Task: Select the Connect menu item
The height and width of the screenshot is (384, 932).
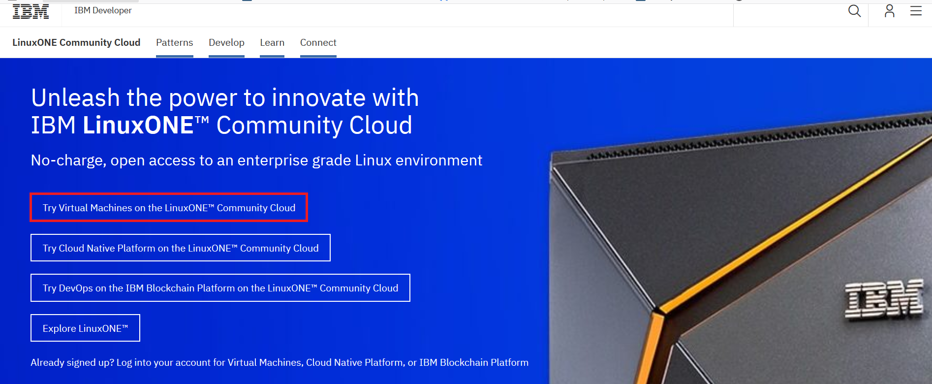Action: (318, 42)
